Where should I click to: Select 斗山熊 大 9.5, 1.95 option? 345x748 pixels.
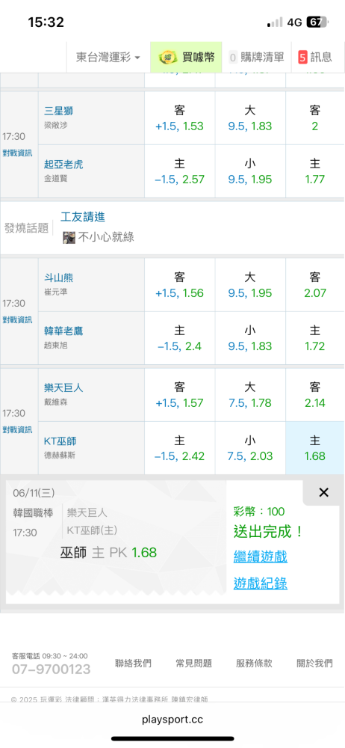pyautogui.click(x=250, y=285)
